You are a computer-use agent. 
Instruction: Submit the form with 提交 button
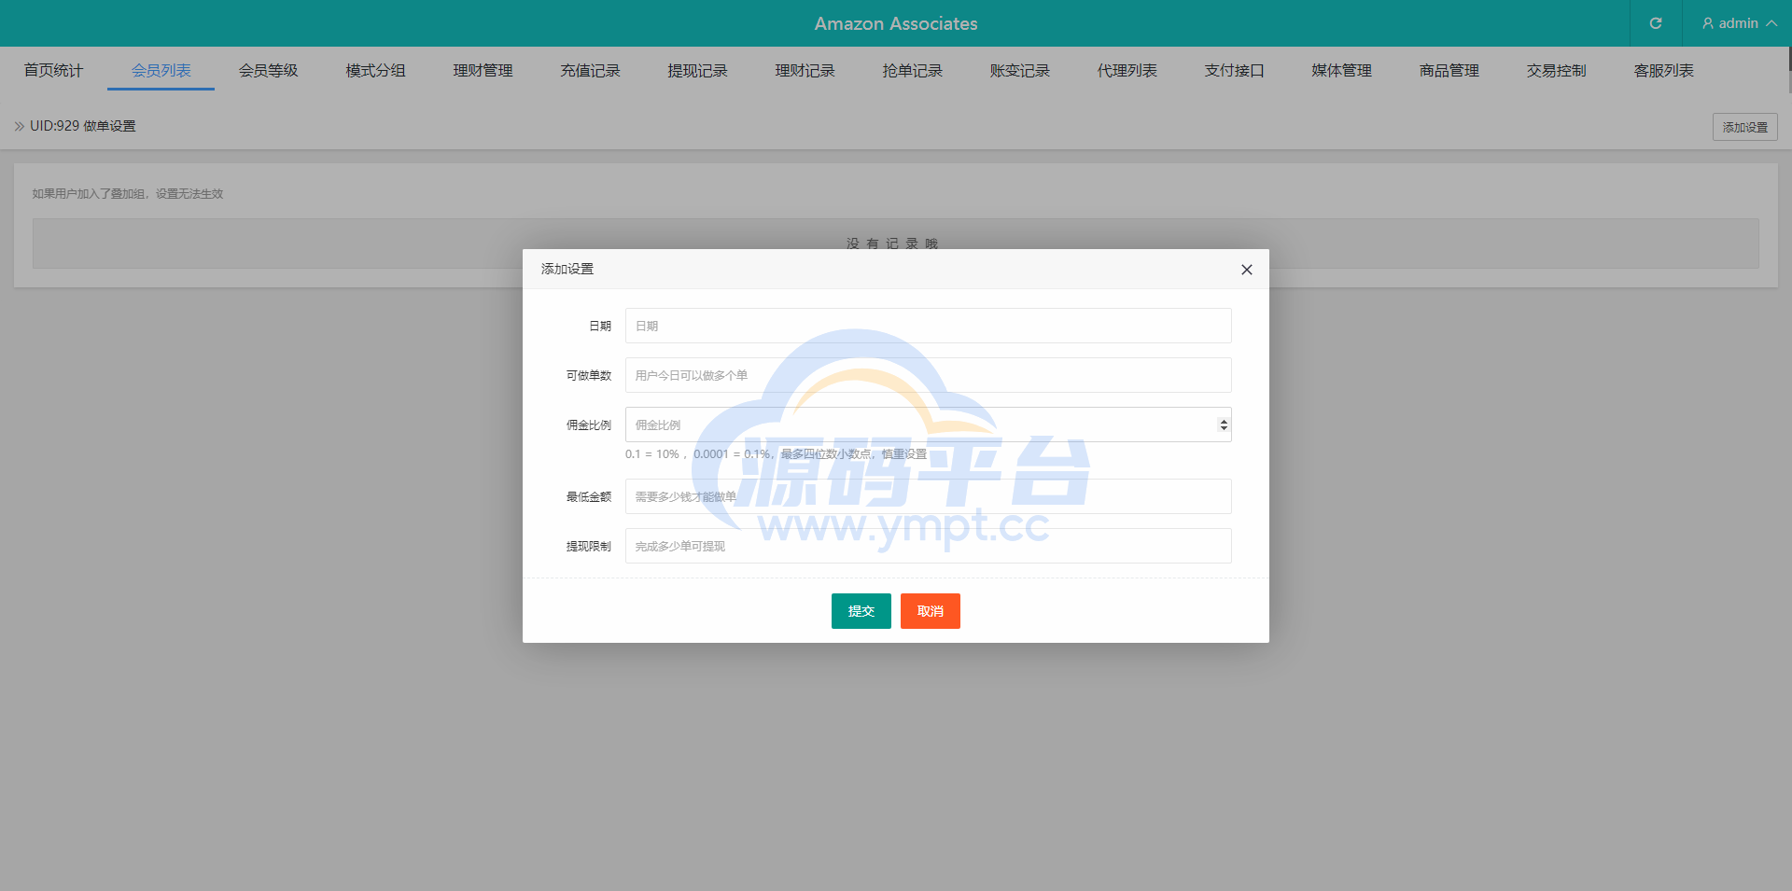[x=861, y=611]
